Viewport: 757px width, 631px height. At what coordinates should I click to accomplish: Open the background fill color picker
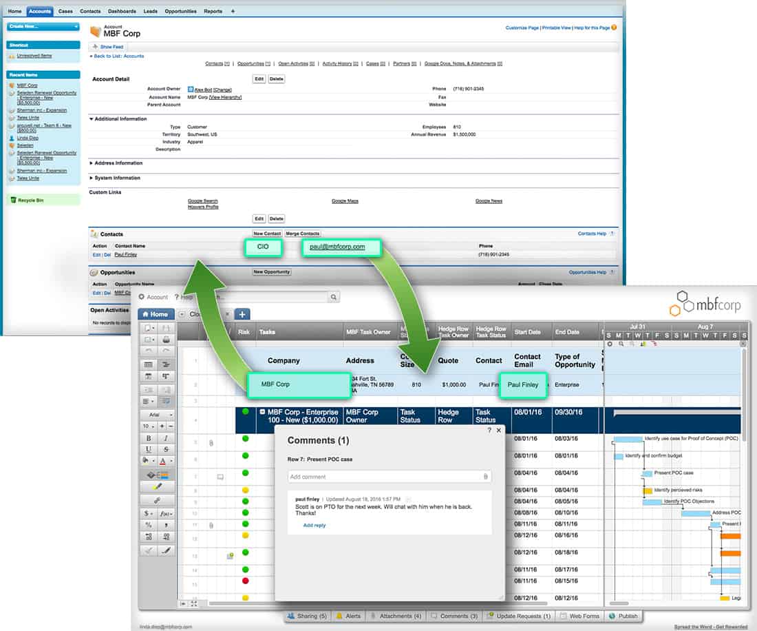[x=148, y=461]
